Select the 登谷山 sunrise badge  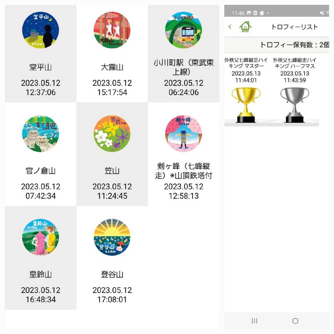coord(112,238)
